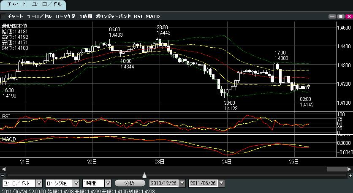Image resolution: width=353 pixels, height=193 pixels.
Task: Minimize the chart panel
Action: 332,16
